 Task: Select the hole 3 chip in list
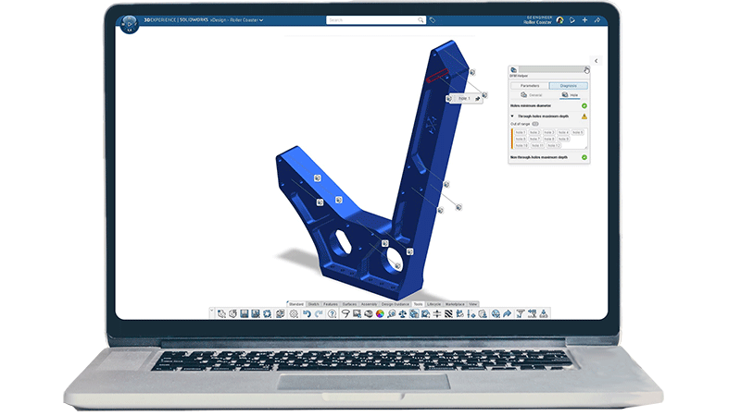click(x=548, y=132)
